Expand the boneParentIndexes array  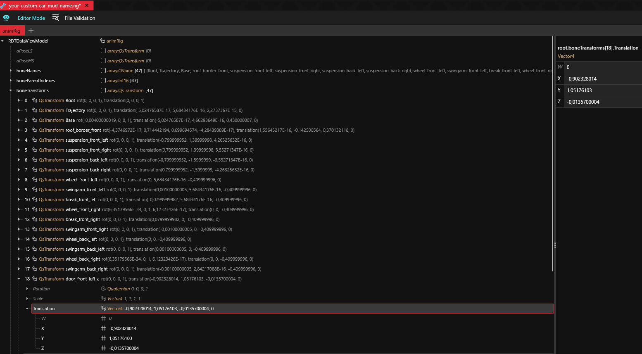click(x=11, y=81)
